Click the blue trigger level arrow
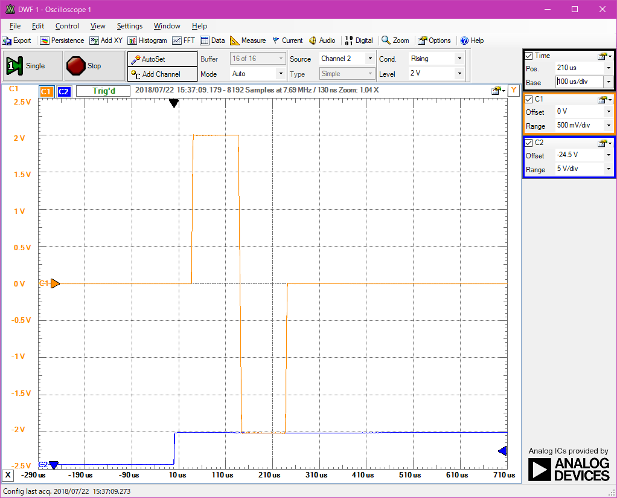 pos(502,451)
